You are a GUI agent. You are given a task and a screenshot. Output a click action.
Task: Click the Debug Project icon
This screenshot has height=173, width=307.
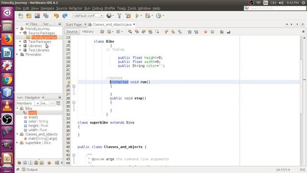point(148,16)
